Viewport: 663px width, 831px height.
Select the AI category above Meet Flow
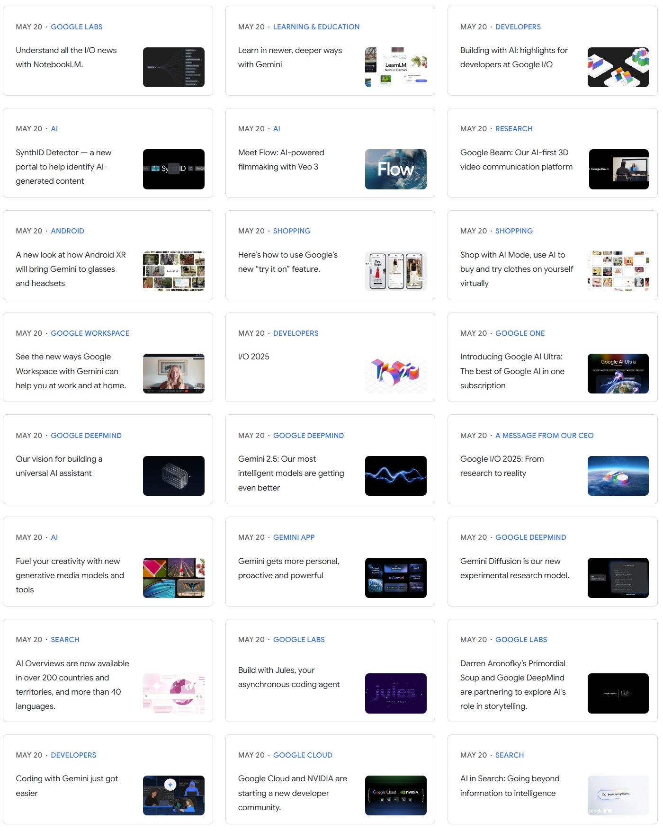click(x=277, y=129)
